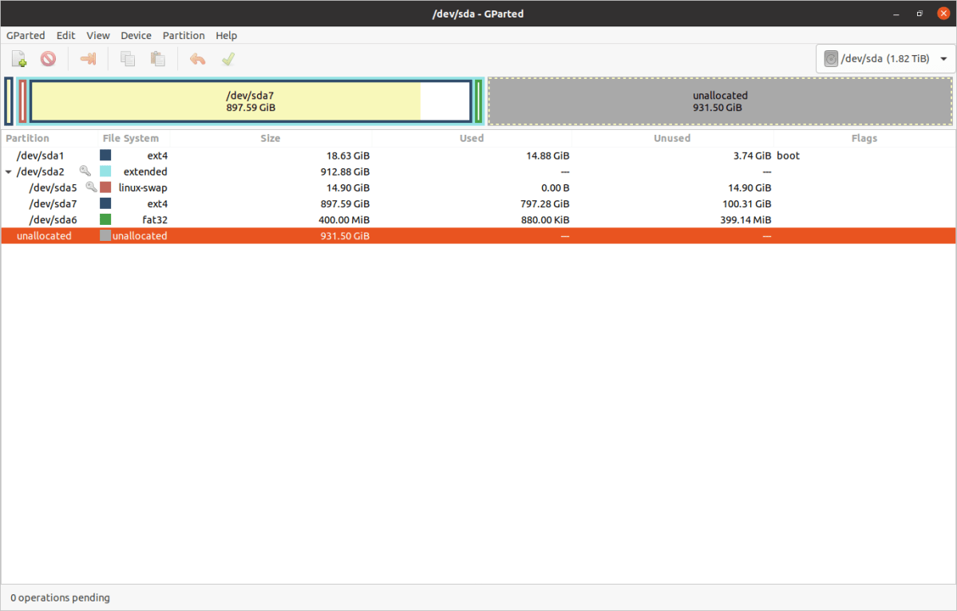The height and width of the screenshot is (611, 957).
Task: Click the 3.74 GiB unused value
Action: (x=752, y=156)
